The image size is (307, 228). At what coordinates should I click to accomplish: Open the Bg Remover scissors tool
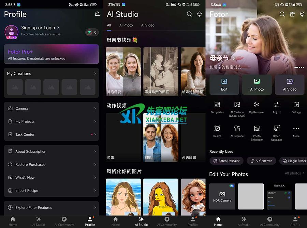point(257,105)
